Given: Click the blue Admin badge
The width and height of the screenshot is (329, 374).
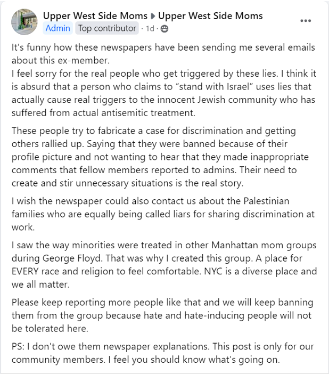Looking at the screenshot, I should 58,28.
